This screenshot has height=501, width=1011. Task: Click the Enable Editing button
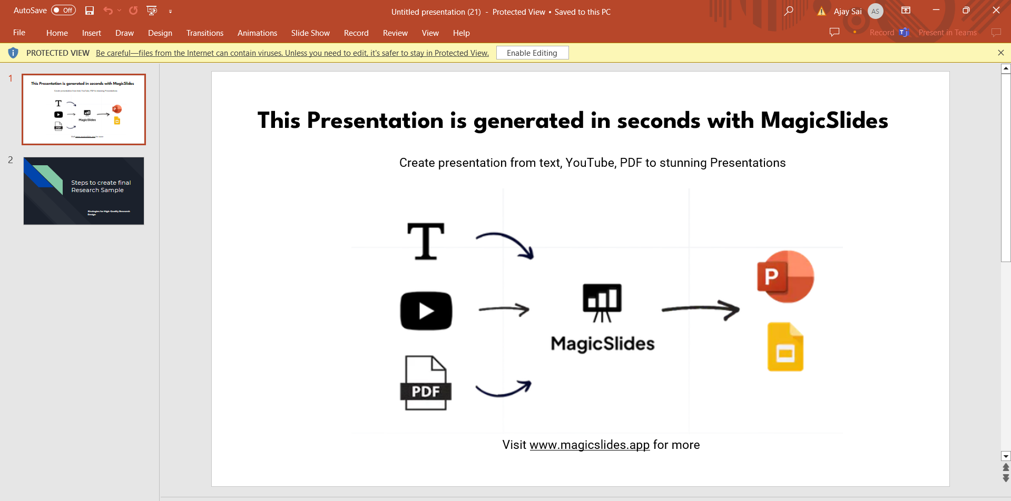click(x=532, y=53)
